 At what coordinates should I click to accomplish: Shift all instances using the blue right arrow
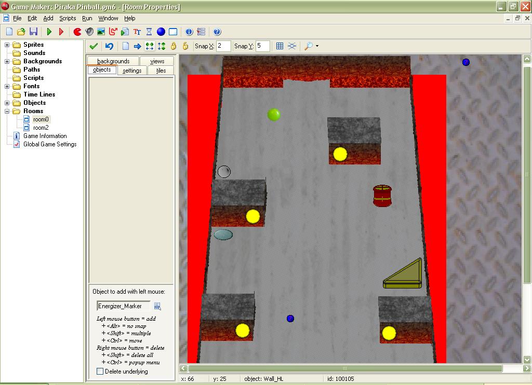(x=137, y=46)
